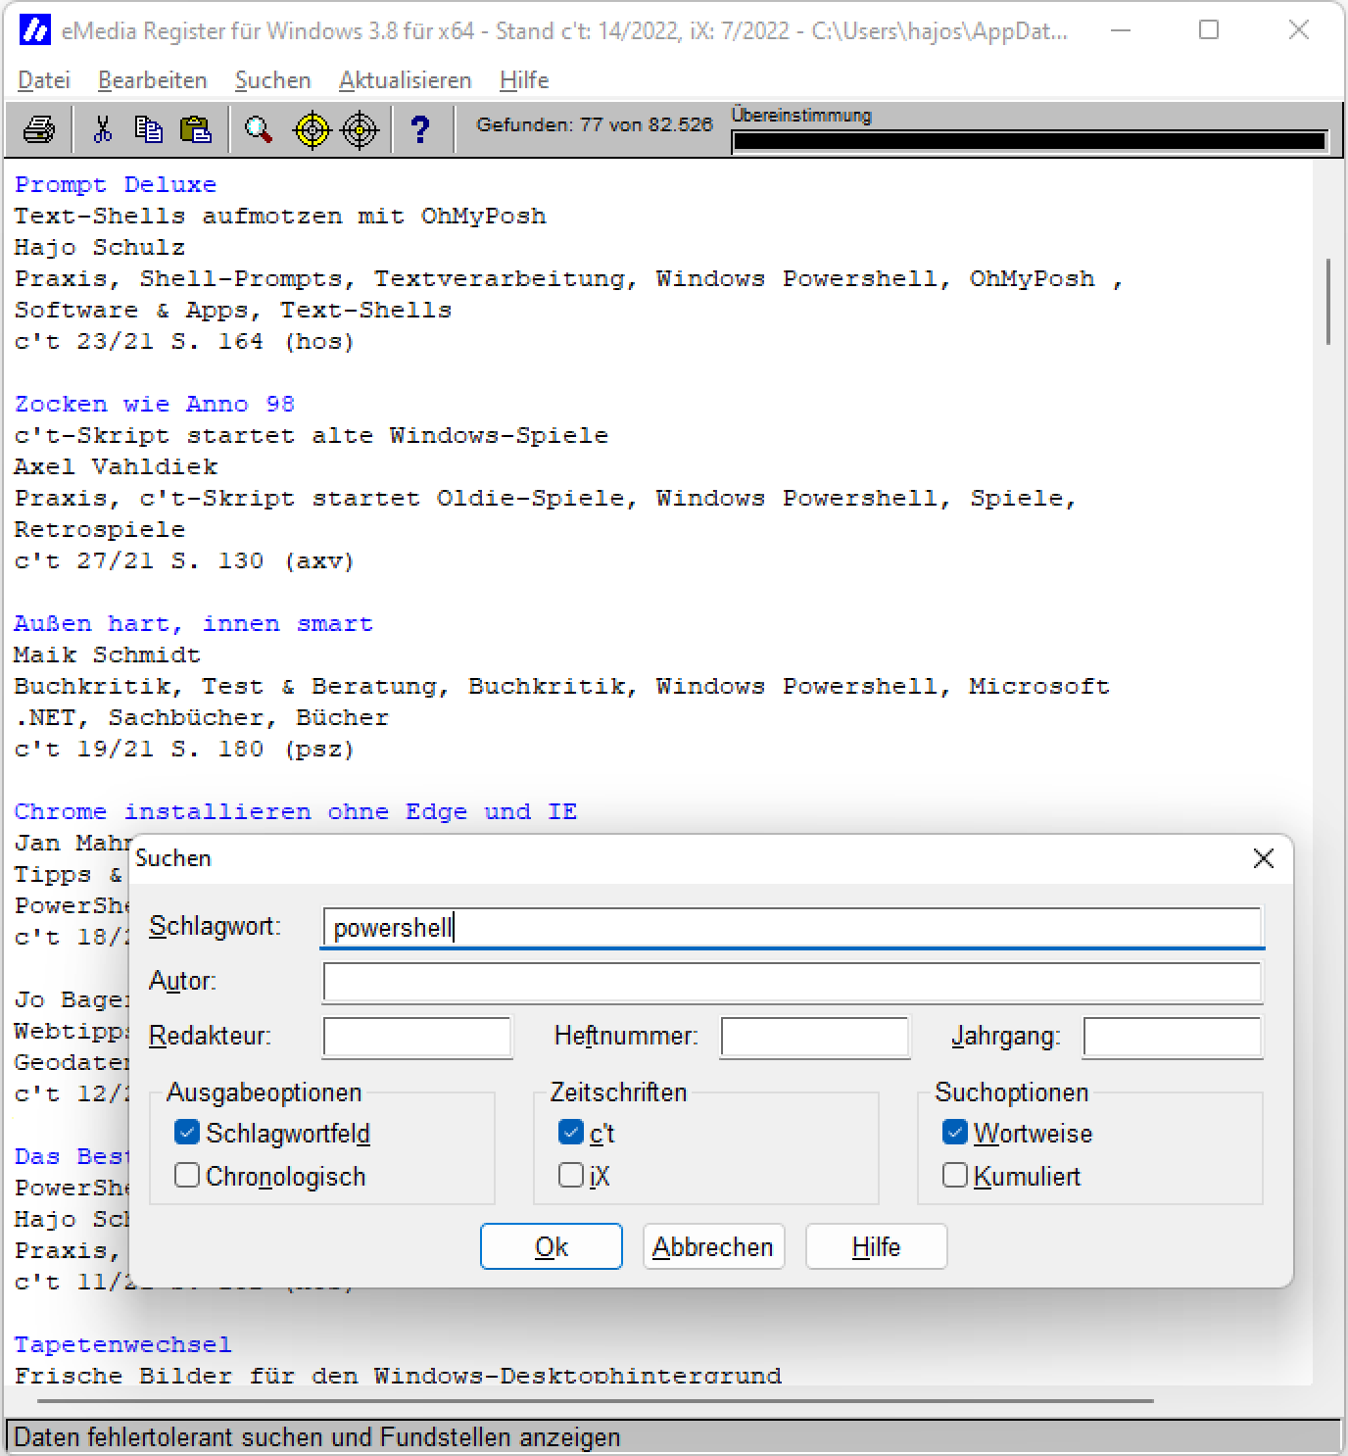The height and width of the screenshot is (1456, 1348).
Task: Click the copy icon in the toolbar
Action: coord(149,129)
